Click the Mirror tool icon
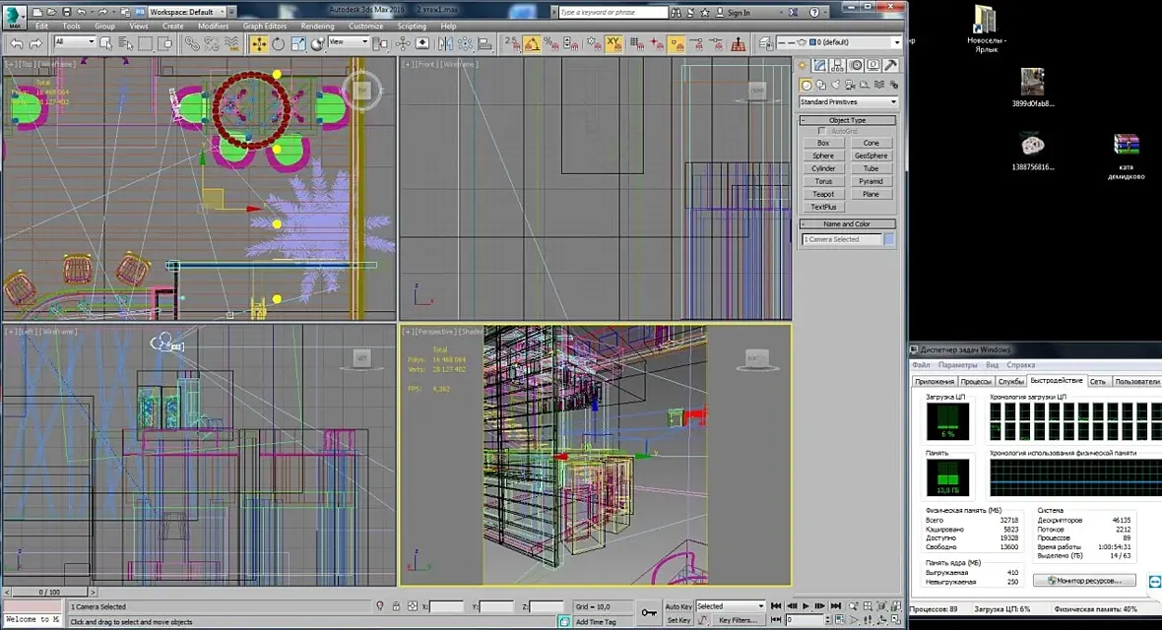 tap(445, 43)
